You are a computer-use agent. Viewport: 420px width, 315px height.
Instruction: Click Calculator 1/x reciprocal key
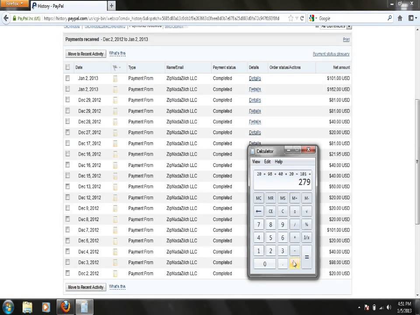point(307,238)
